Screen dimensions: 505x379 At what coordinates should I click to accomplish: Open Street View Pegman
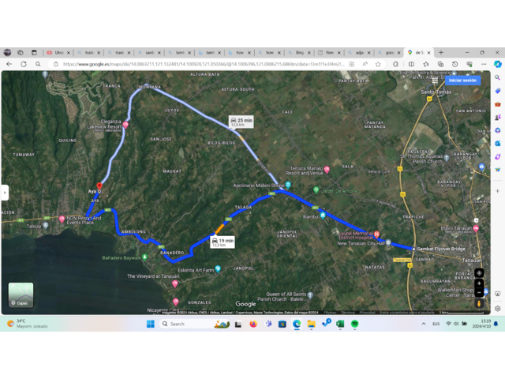(x=479, y=303)
